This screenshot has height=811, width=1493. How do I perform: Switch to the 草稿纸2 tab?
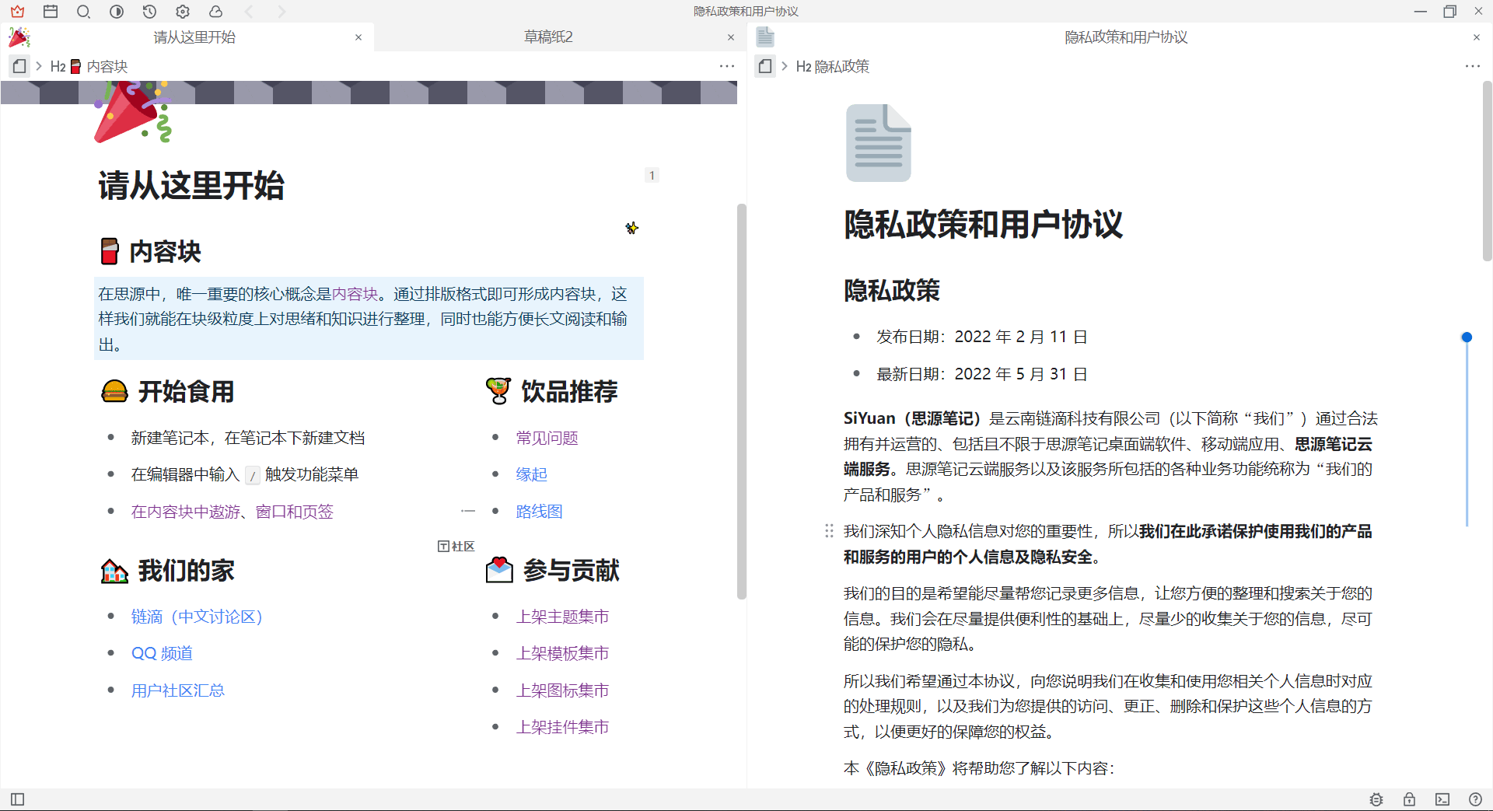pyautogui.click(x=548, y=37)
